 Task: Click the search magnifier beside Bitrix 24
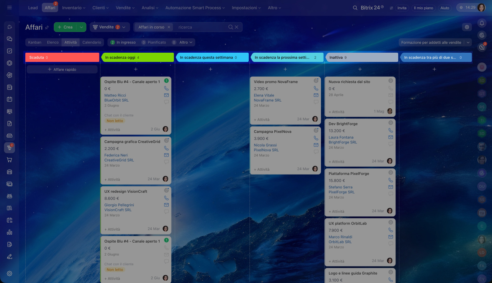pos(355,8)
